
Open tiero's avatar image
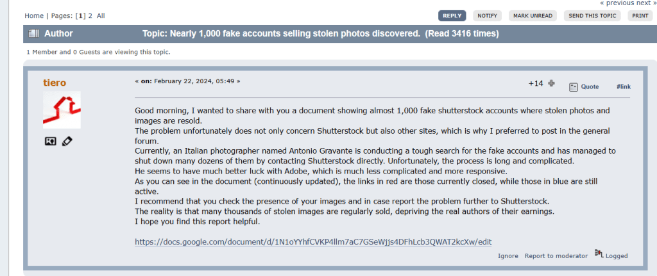tap(62, 110)
